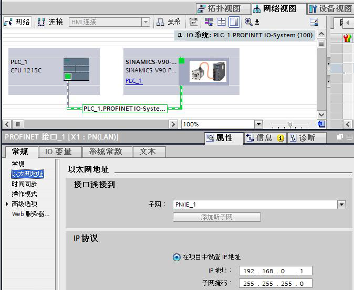Click the overview navigation icon beside zoom slider
The height and width of the screenshot is (290, 354).
[321, 124]
